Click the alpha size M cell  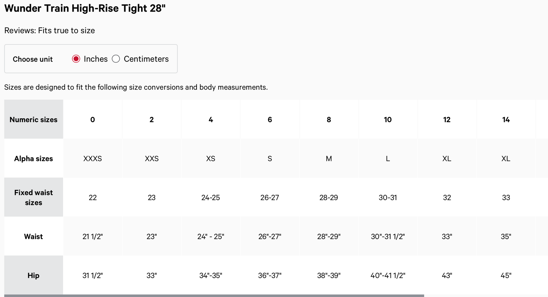(329, 159)
